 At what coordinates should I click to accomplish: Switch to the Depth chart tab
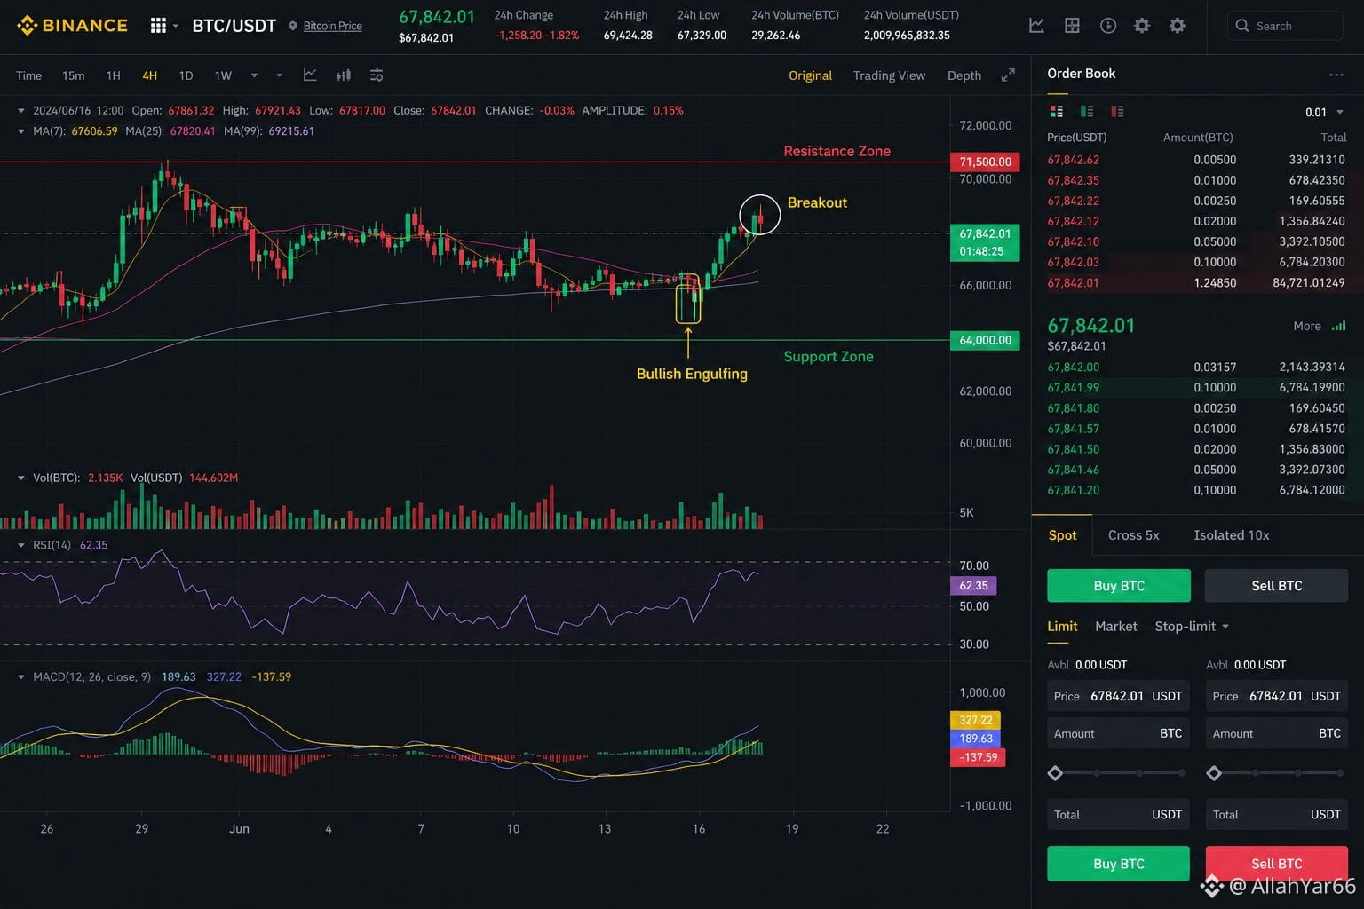[964, 75]
